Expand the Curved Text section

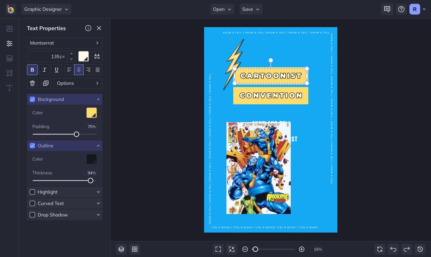[98, 203]
